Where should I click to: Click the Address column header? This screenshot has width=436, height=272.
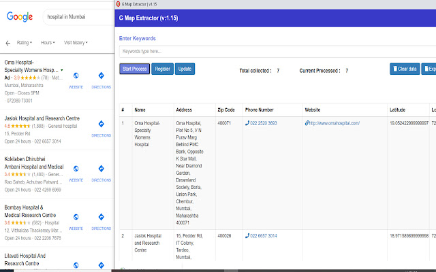[x=184, y=110]
